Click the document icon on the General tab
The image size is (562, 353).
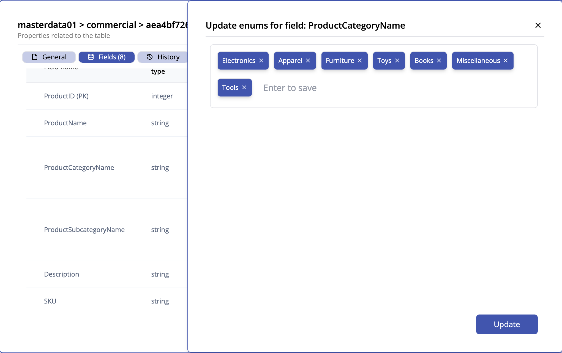pyautogui.click(x=34, y=57)
